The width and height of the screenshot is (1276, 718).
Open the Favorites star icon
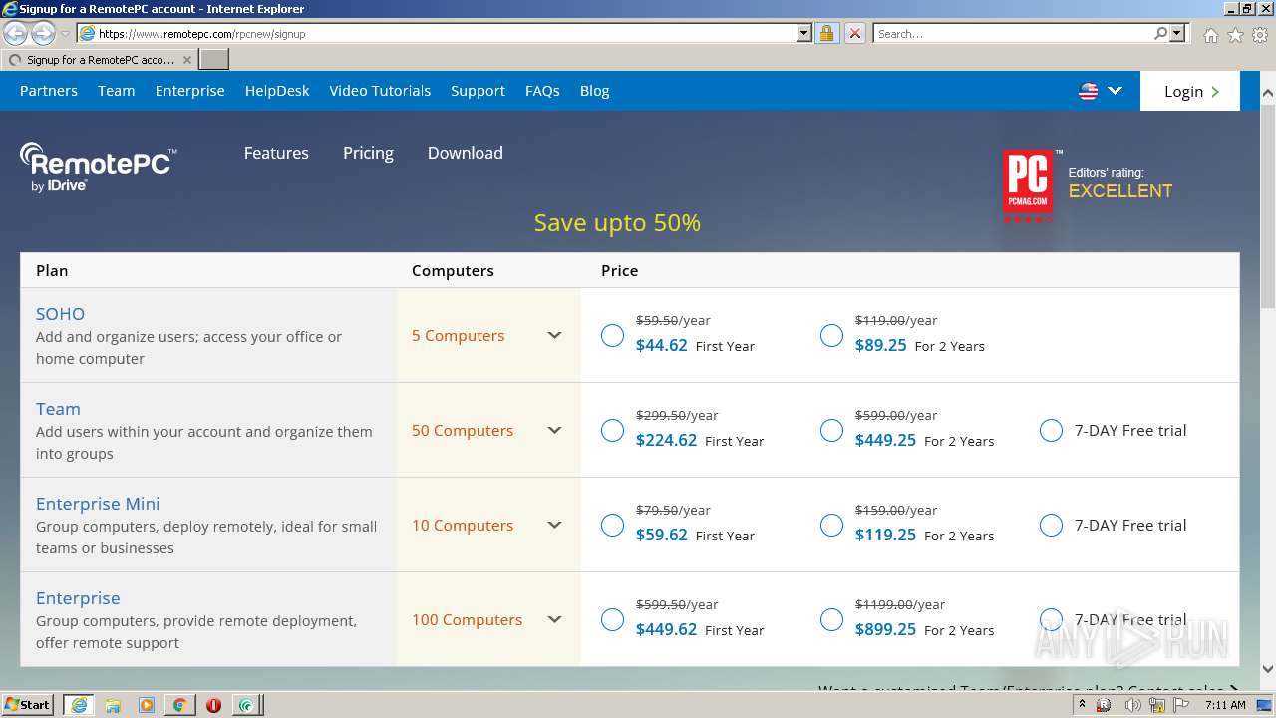[x=1235, y=35]
